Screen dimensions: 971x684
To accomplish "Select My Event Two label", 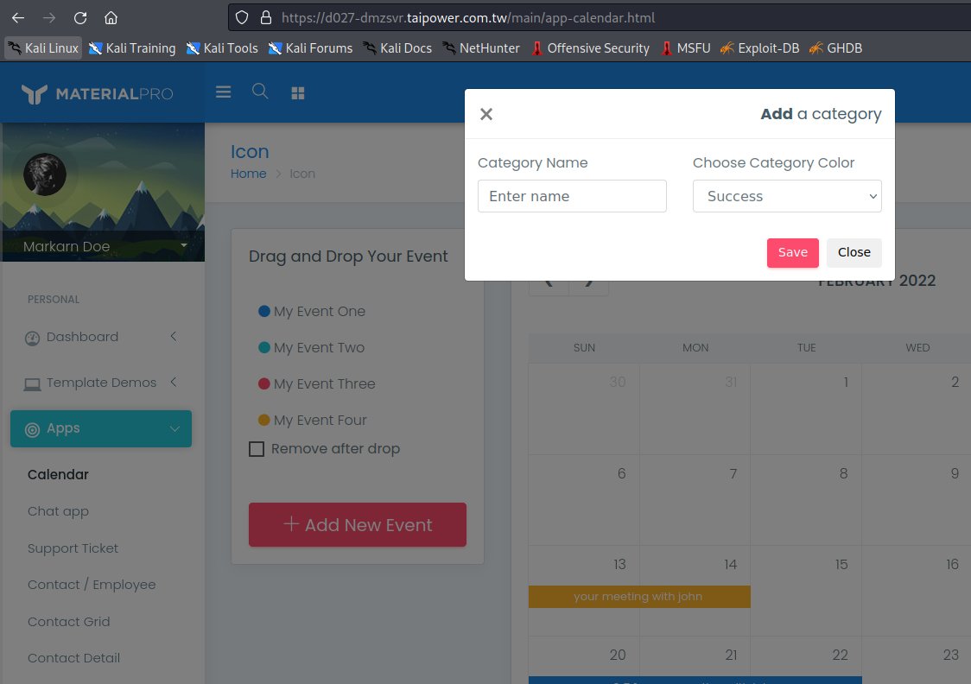I will [x=319, y=348].
